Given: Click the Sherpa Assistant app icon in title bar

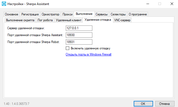Looking at the screenshot, I should [x=4, y=4].
